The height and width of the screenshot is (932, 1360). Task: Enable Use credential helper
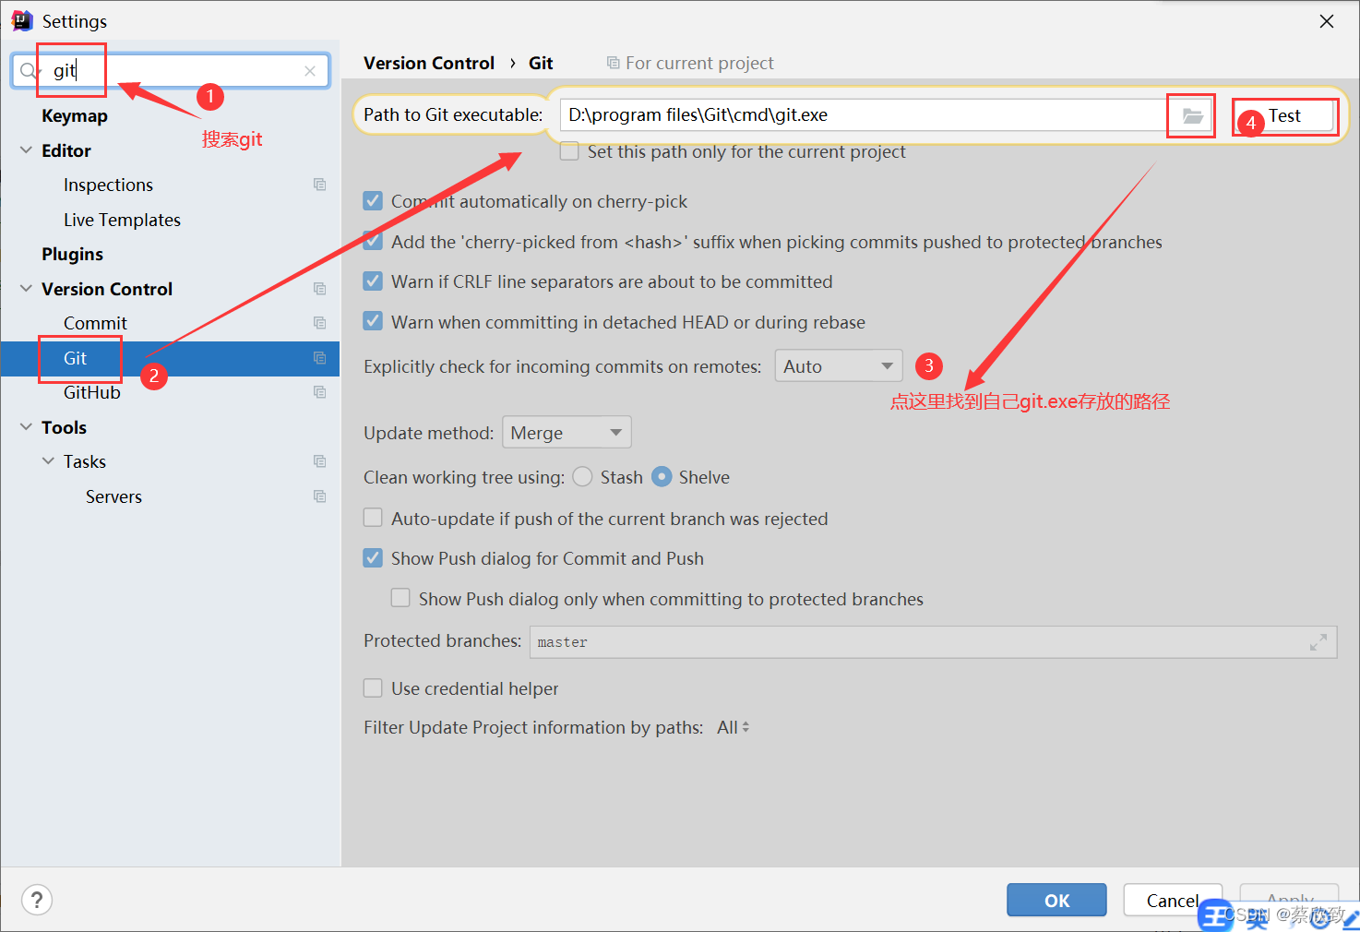[373, 688]
